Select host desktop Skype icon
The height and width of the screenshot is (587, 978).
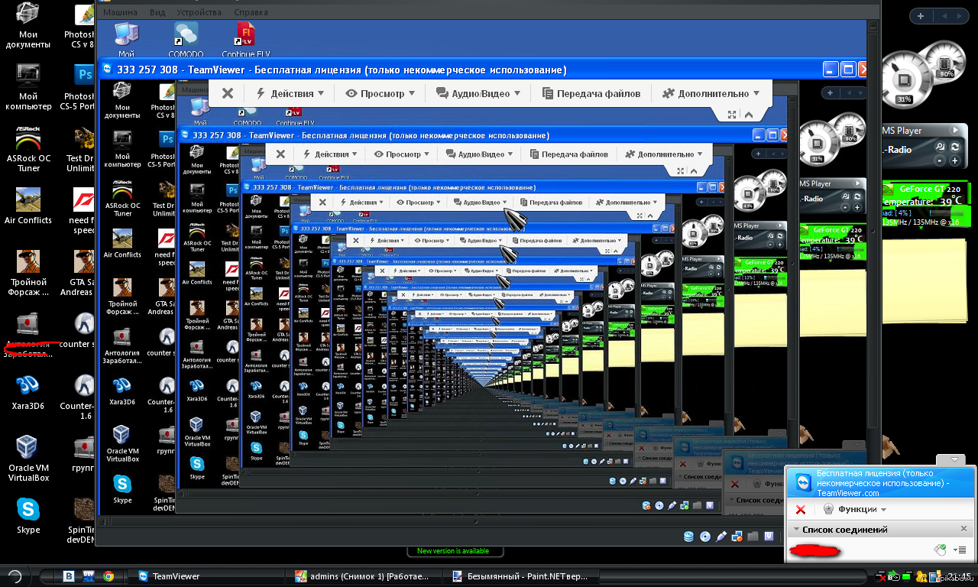tap(28, 516)
